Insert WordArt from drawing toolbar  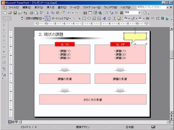(x=104, y=18)
